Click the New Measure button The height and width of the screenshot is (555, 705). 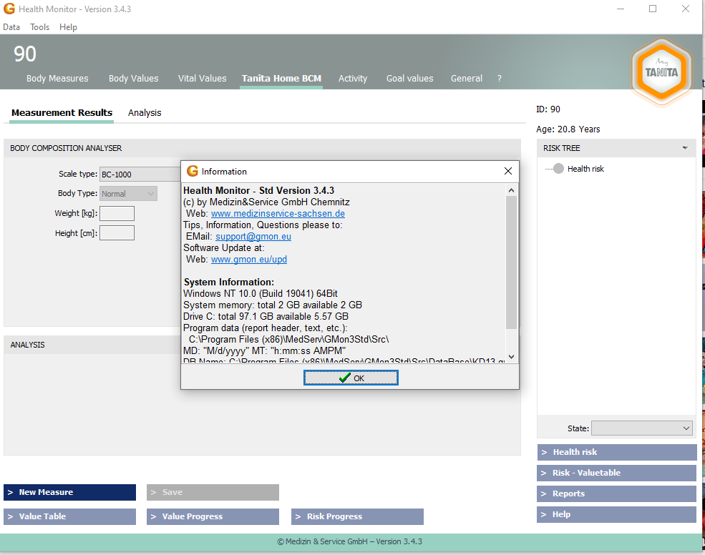(x=69, y=492)
